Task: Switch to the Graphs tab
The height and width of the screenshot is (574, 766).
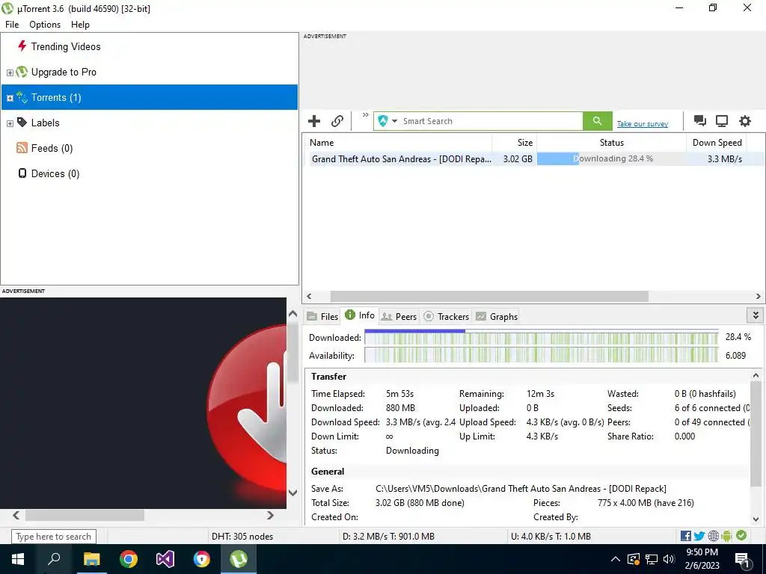Action: [x=497, y=316]
